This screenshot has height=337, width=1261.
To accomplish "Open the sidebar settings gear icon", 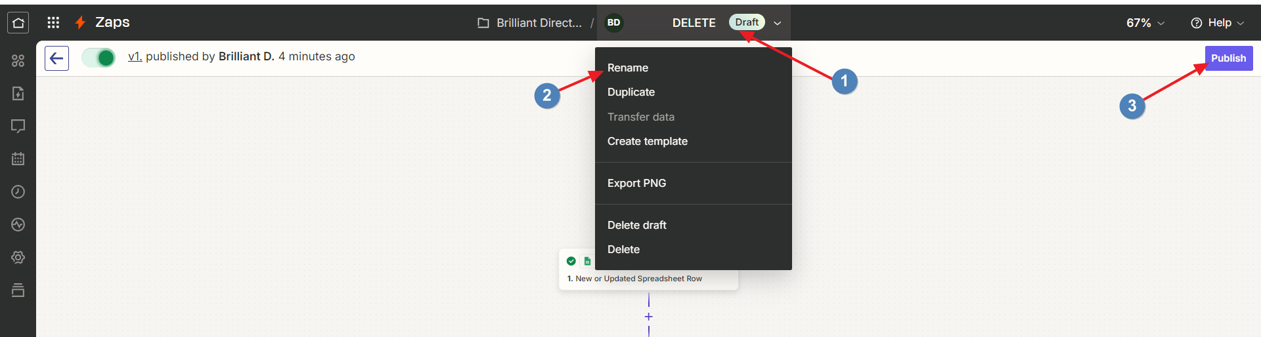I will tap(18, 257).
